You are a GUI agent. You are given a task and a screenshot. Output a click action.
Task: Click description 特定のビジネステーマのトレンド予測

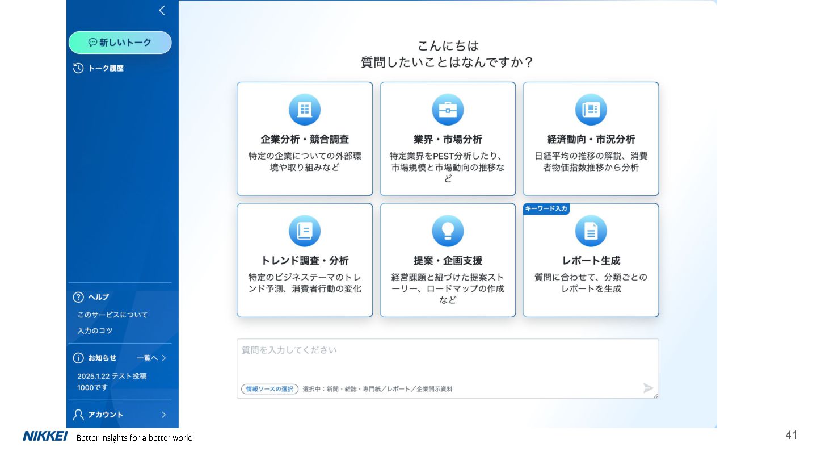point(305,283)
